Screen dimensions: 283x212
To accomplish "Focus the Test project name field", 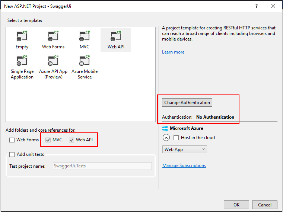I will coord(102,166).
